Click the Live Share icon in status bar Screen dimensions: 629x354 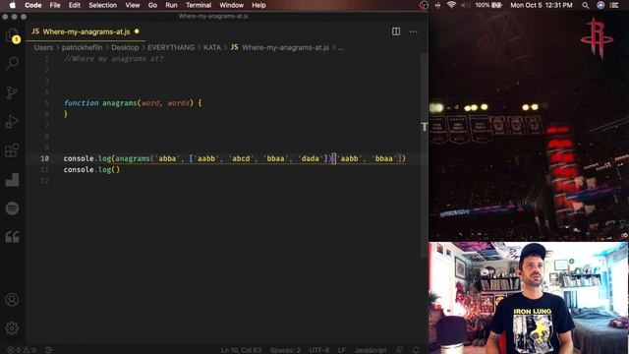(49, 350)
